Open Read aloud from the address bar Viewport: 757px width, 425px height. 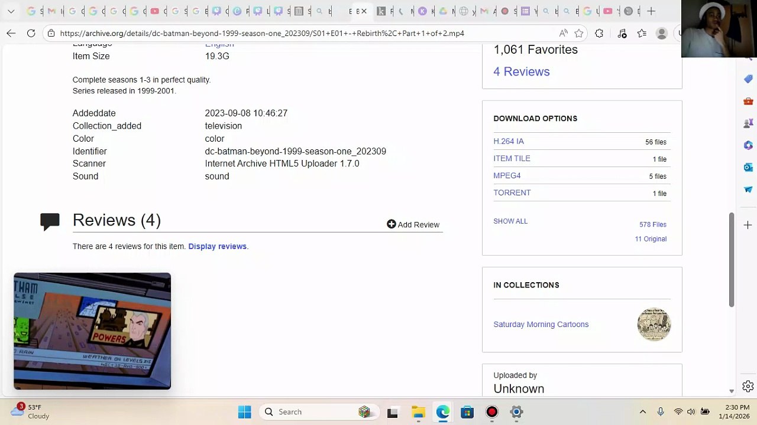click(x=564, y=34)
